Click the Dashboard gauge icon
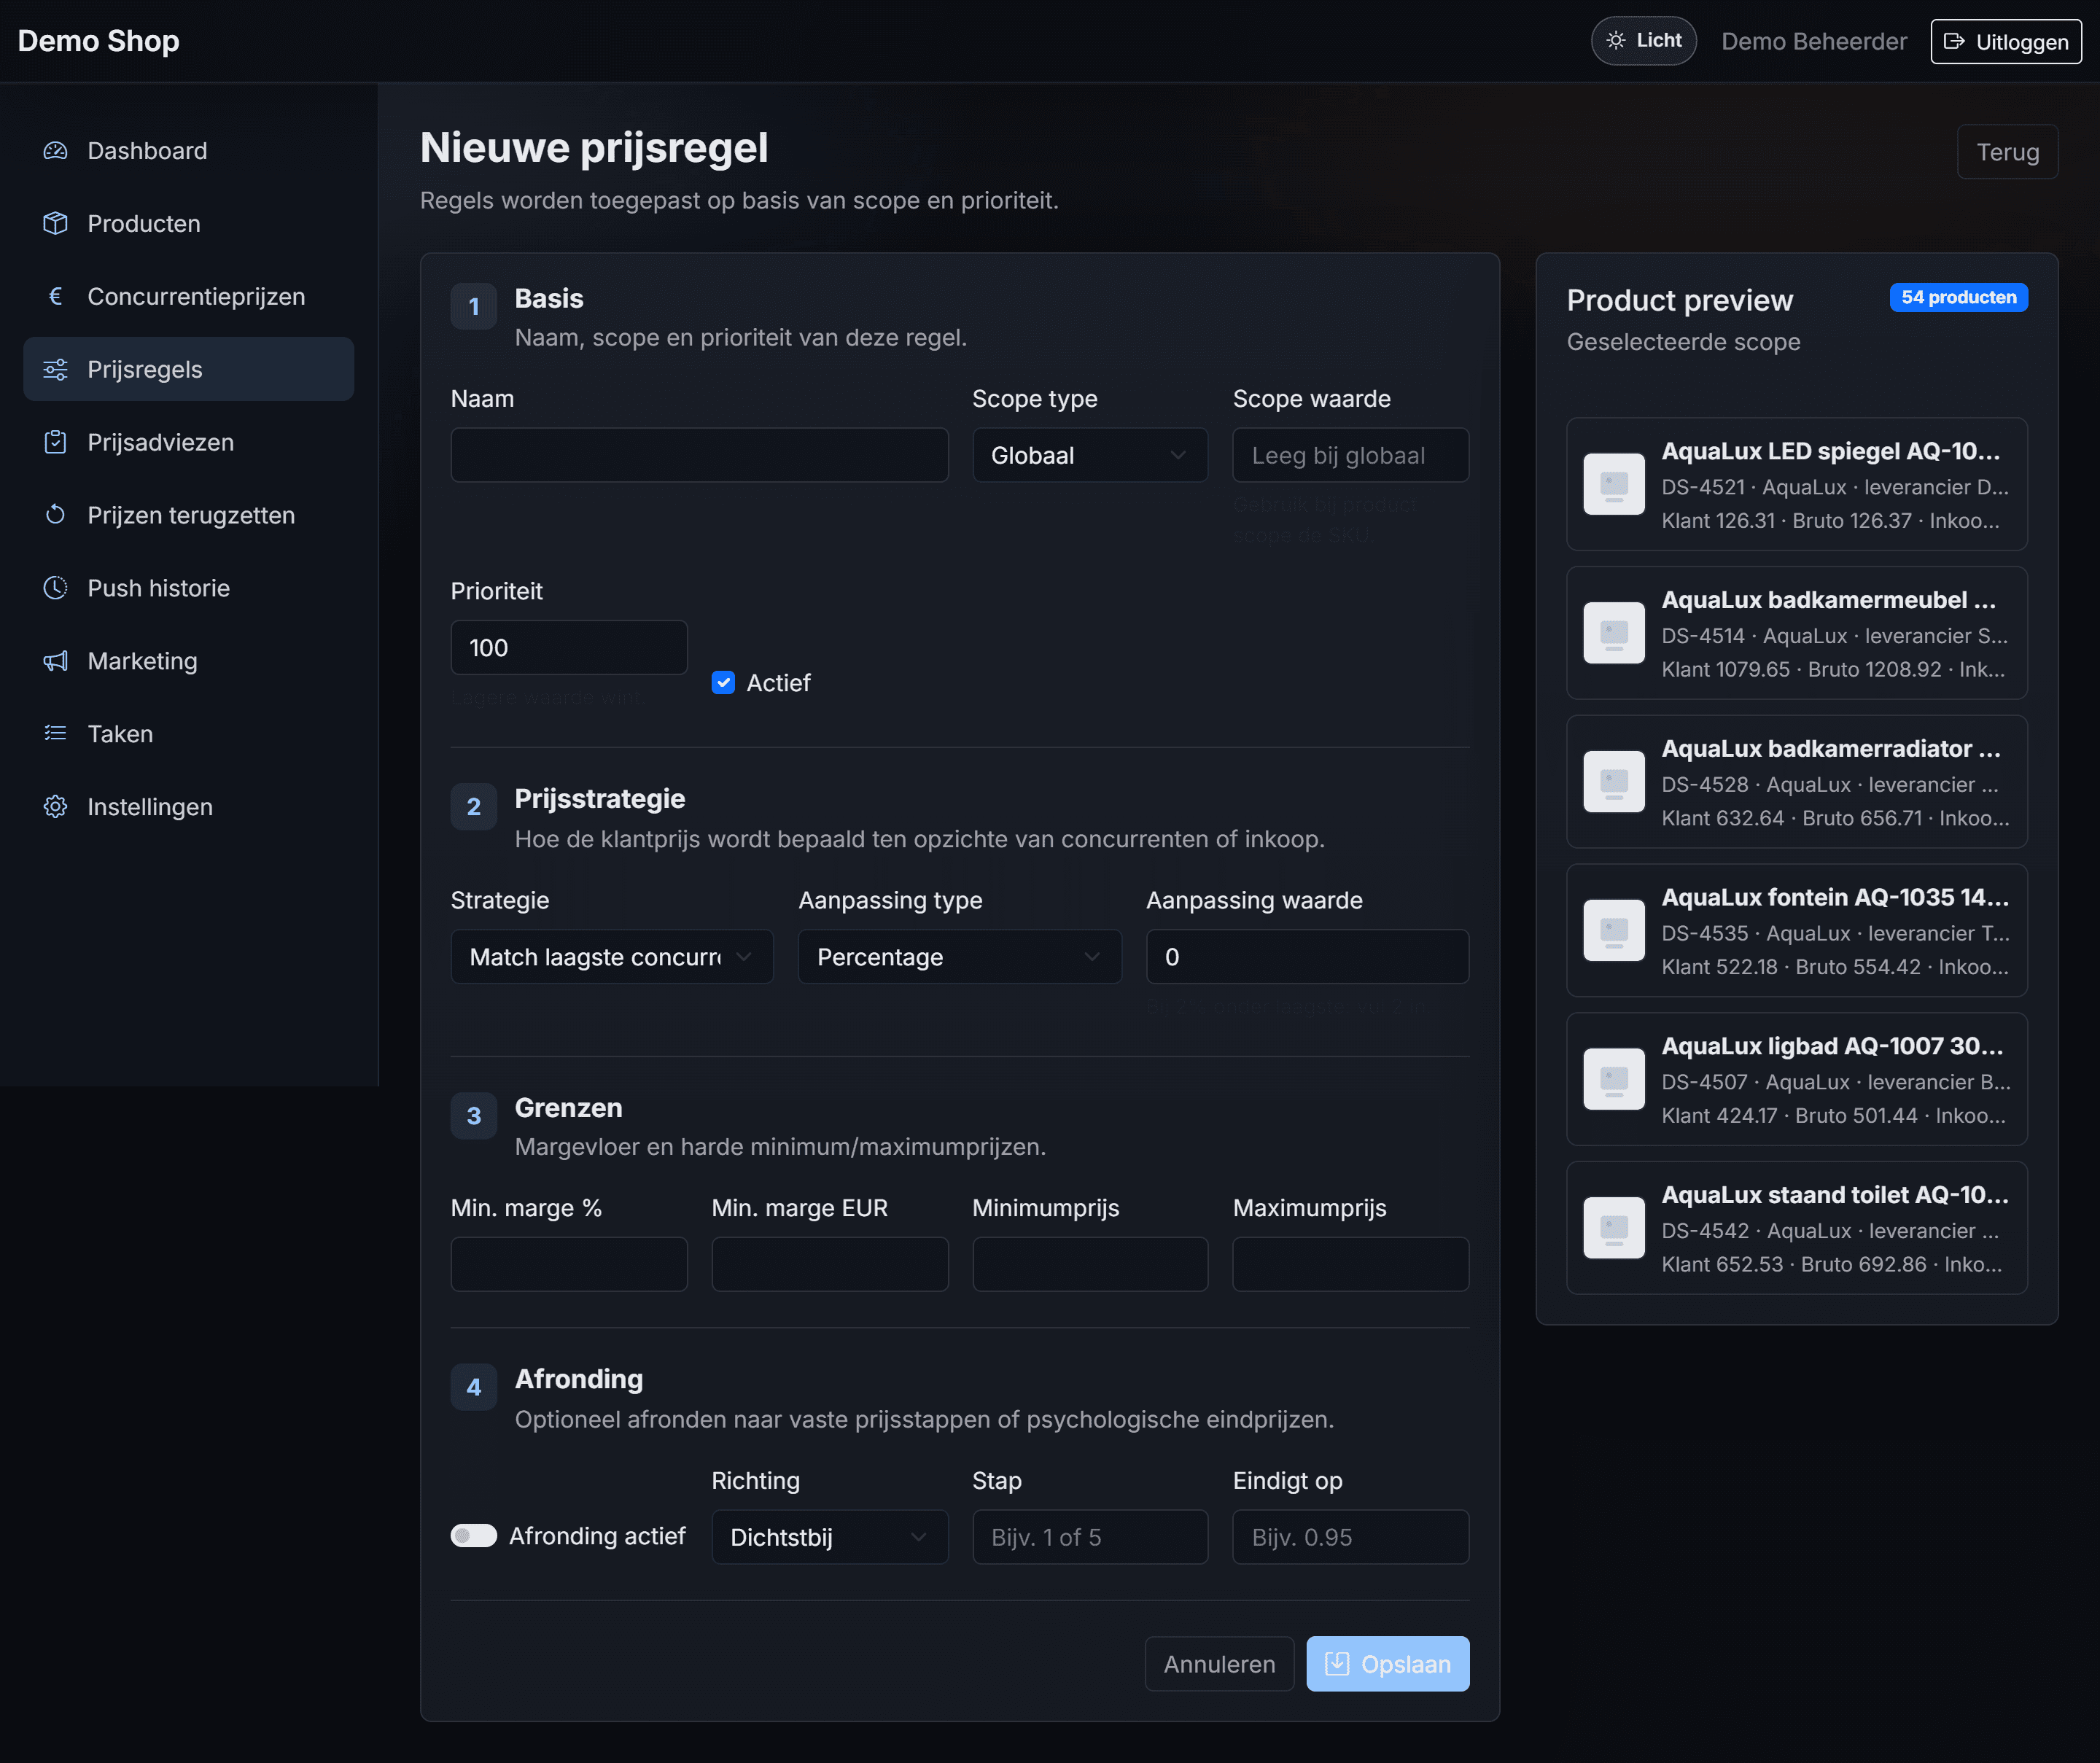The width and height of the screenshot is (2100, 1763). 55,151
